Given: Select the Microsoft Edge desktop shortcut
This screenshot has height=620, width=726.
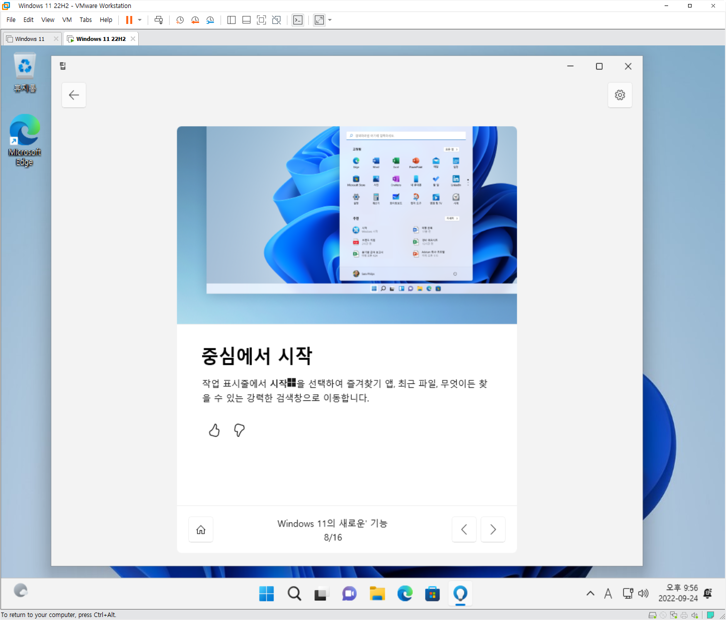Looking at the screenshot, I should click(24, 140).
